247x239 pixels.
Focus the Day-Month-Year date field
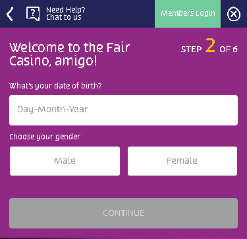click(x=123, y=110)
